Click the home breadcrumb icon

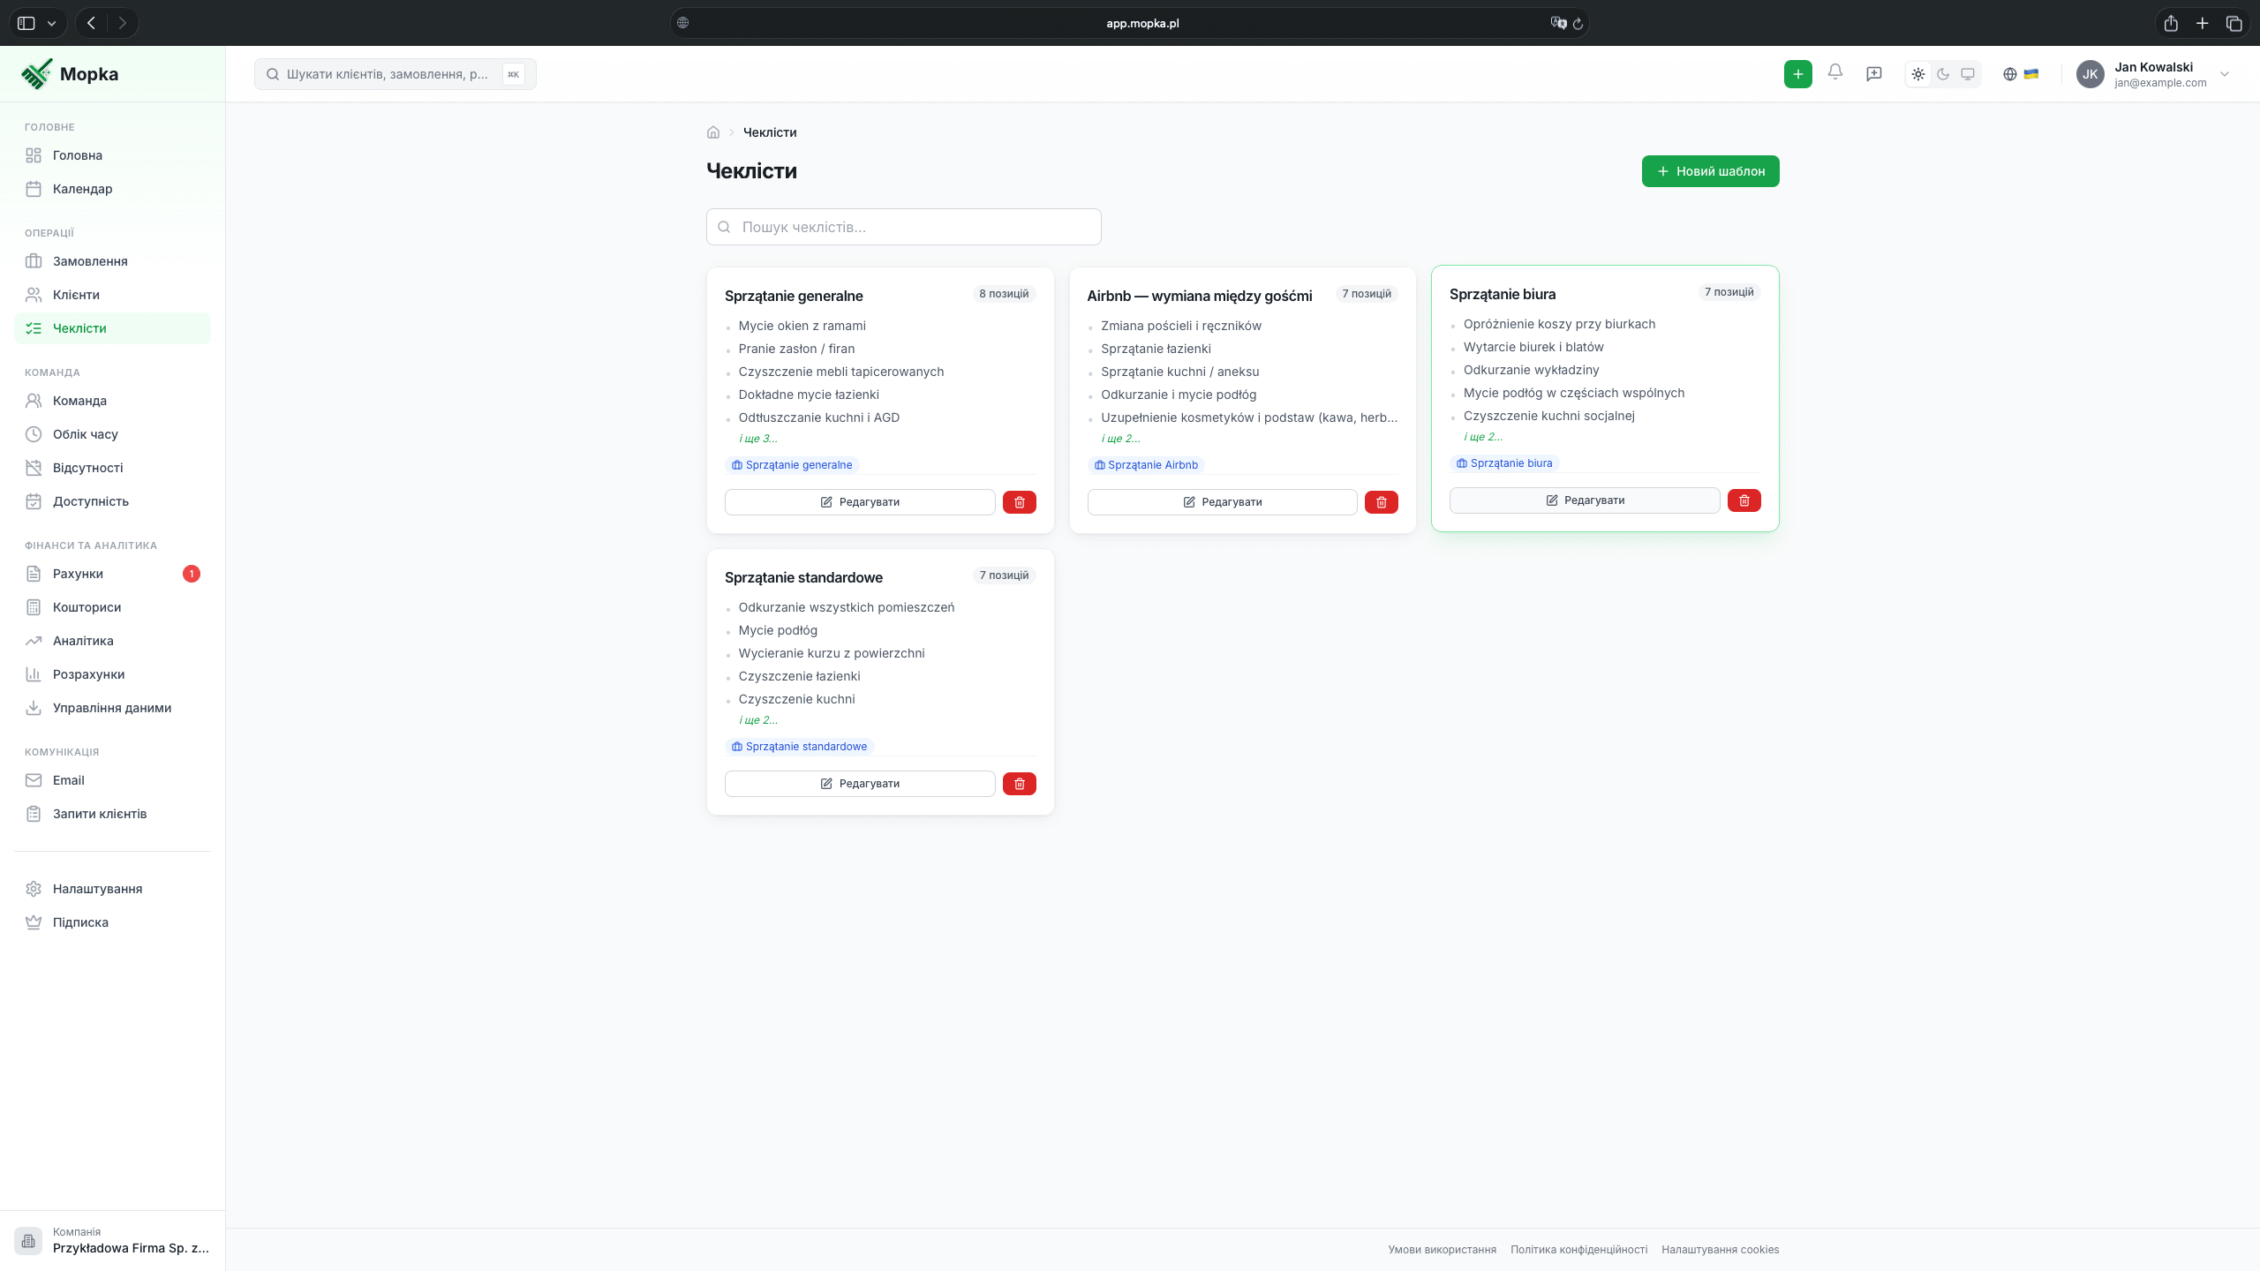pos(713,132)
